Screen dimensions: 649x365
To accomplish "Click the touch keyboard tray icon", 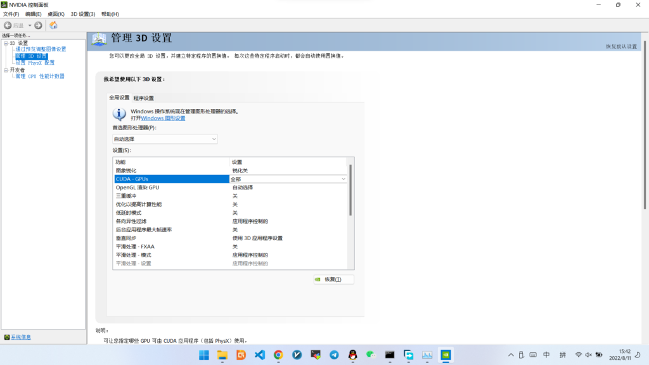I will pyautogui.click(x=533, y=355).
